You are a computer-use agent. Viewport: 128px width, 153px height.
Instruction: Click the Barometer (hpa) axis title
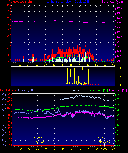tap(112, 2)
